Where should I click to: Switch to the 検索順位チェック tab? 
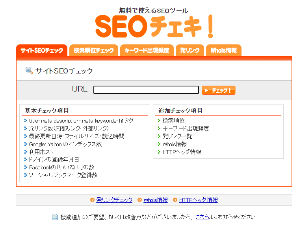[x=94, y=51]
